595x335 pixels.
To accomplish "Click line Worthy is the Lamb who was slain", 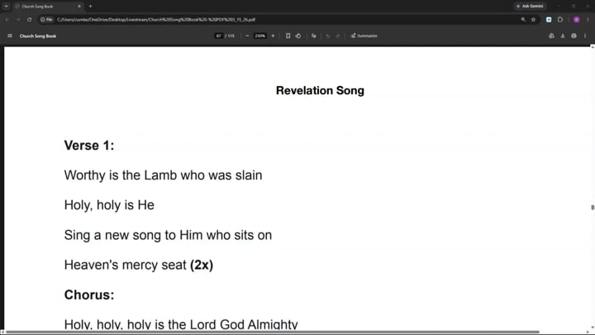I will tap(163, 175).
